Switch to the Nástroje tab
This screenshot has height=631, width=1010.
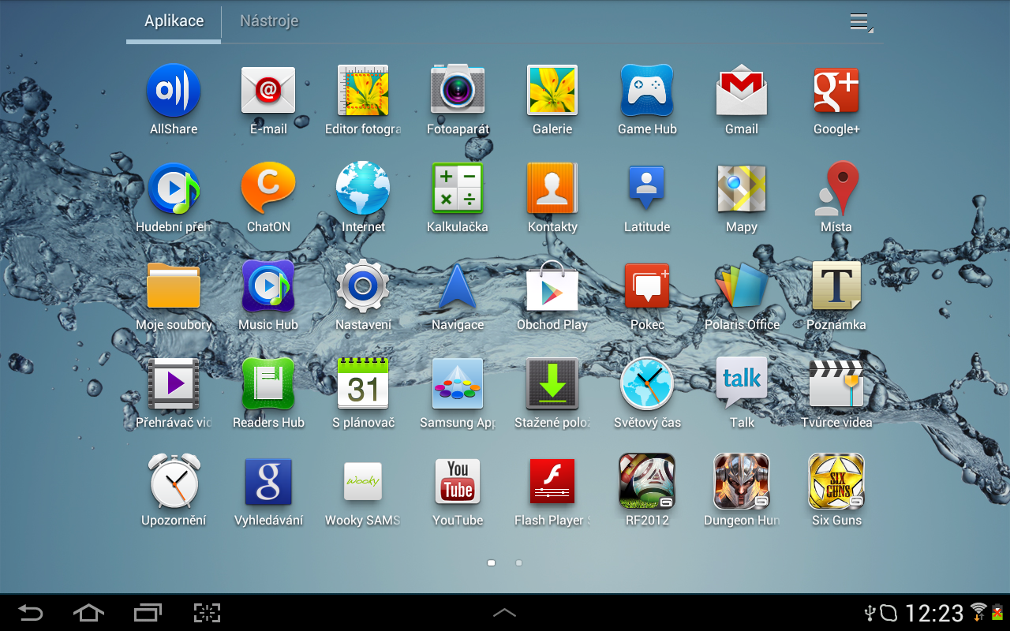coord(269,21)
